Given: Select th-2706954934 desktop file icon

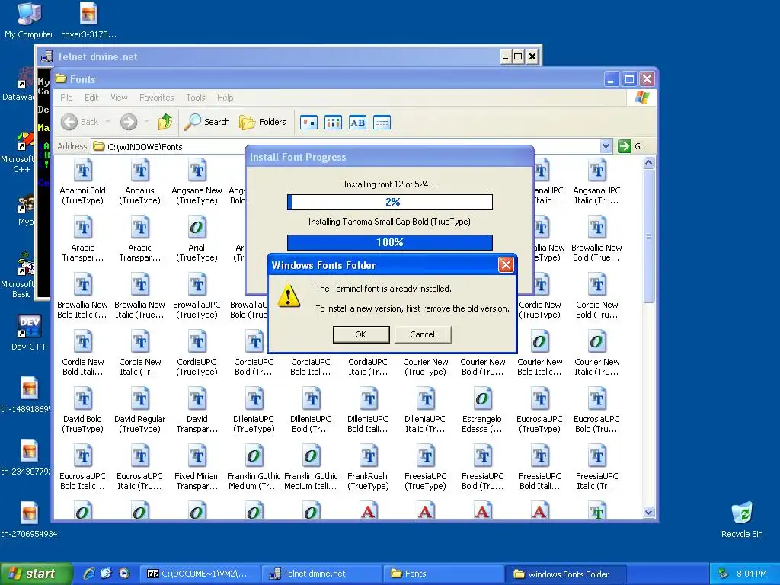Looking at the screenshot, I should pyautogui.click(x=29, y=519).
